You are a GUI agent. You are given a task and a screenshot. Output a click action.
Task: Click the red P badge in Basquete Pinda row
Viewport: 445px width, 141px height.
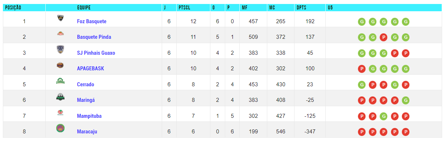[383, 37]
